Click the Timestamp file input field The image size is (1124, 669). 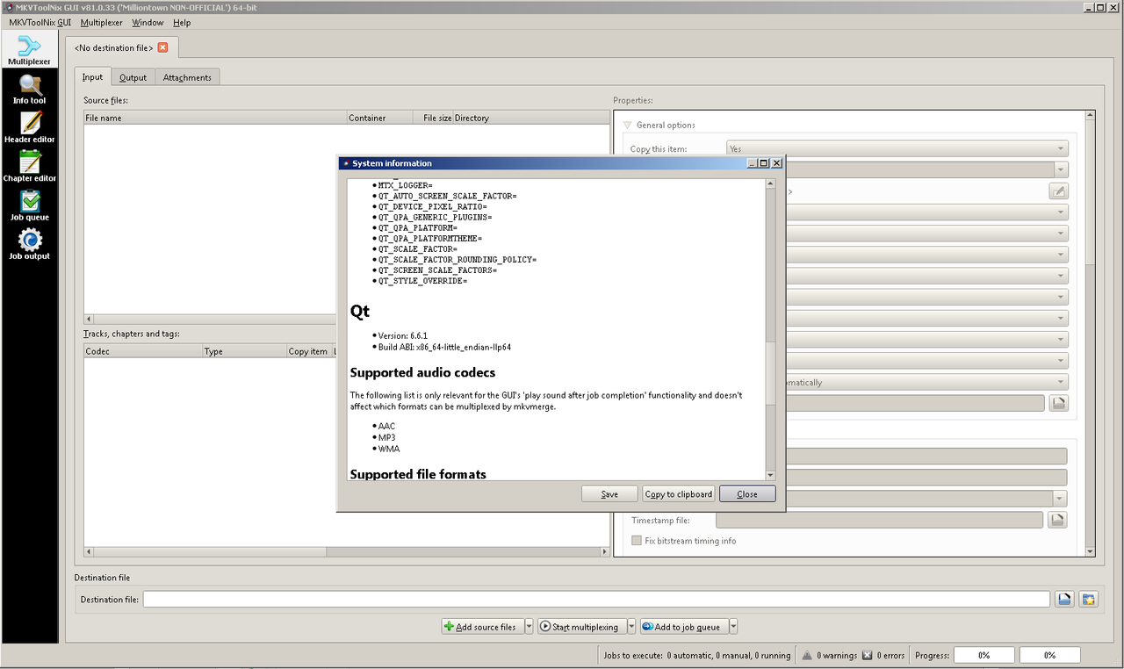tap(880, 520)
